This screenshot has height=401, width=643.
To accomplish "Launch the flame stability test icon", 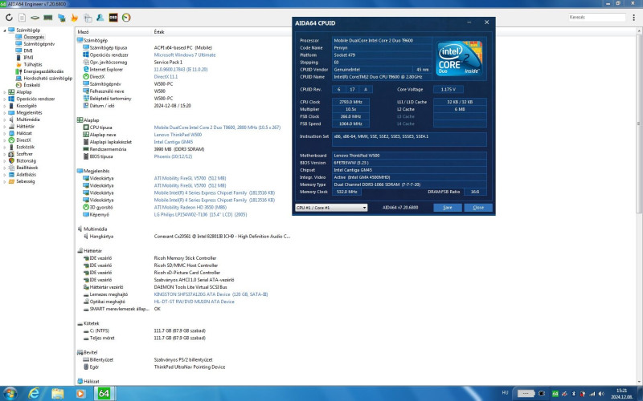I will [x=74, y=18].
